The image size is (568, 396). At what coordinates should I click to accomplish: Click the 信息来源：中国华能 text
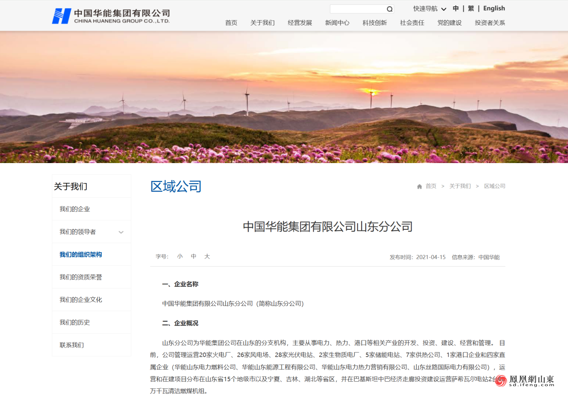pos(476,257)
